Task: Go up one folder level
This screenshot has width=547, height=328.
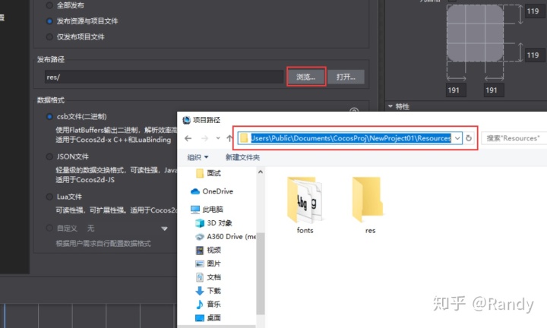Action: (229, 138)
